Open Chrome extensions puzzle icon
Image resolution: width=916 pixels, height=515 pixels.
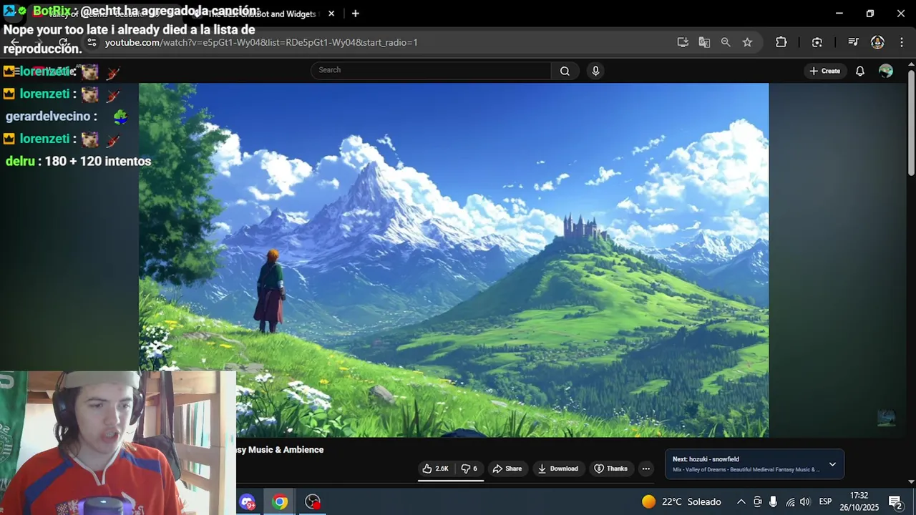click(781, 42)
